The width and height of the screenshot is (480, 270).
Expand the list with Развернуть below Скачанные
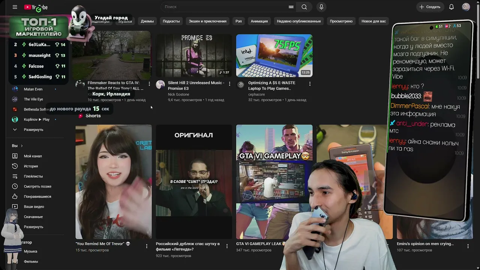tap(33, 227)
